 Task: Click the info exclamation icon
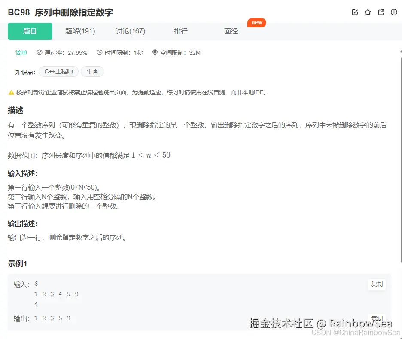(x=394, y=12)
